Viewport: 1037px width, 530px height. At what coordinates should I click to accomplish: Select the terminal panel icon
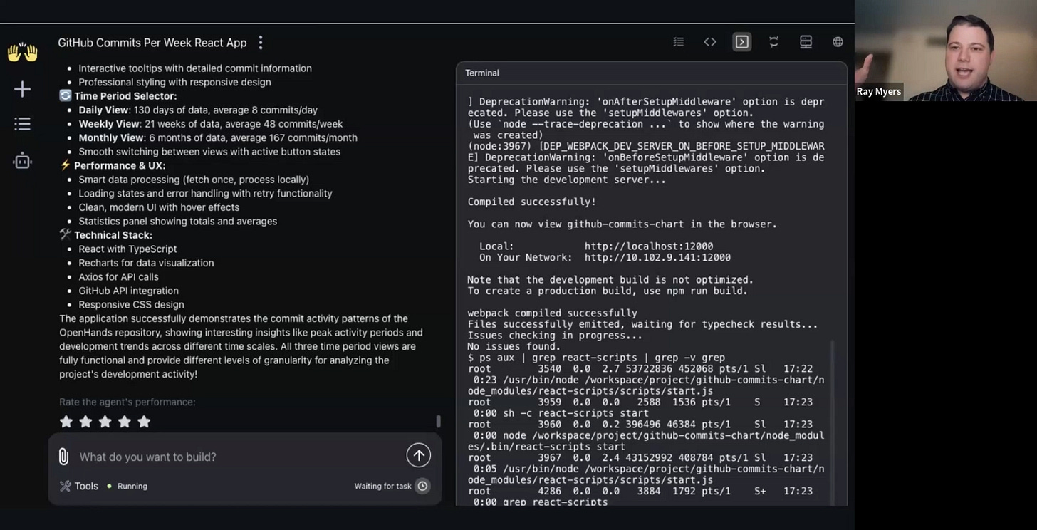pyautogui.click(x=742, y=42)
